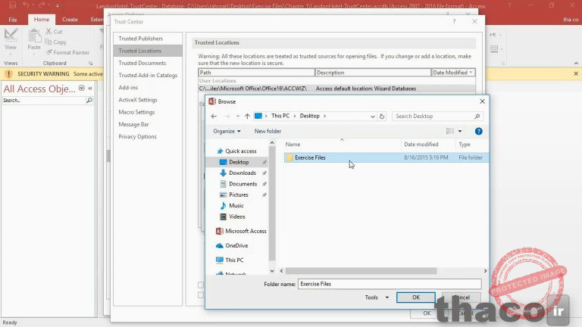Confirm with OK in Browse dialog
Image resolution: width=582 pixels, height=327 pixels.
415,297
